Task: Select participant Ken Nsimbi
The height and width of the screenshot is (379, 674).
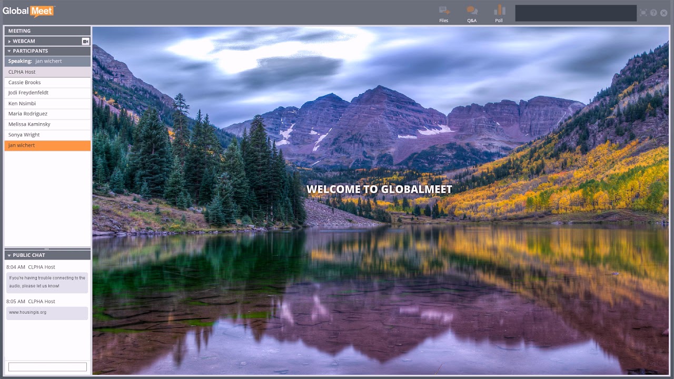Action: (47, 104)
